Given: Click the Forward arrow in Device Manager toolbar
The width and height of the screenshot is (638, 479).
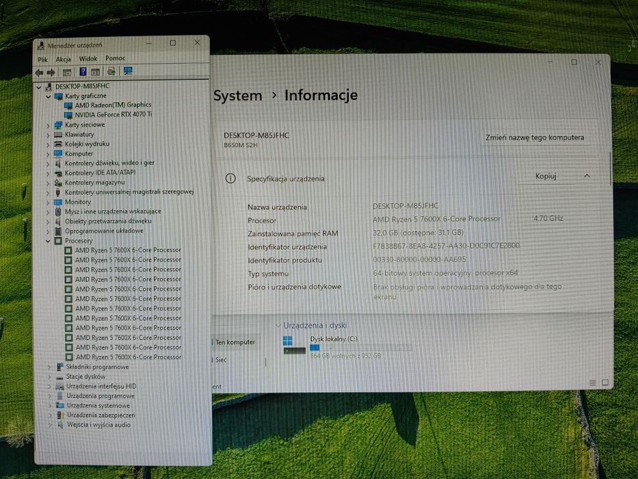Looking at the screenshot, I should [51, 73].
